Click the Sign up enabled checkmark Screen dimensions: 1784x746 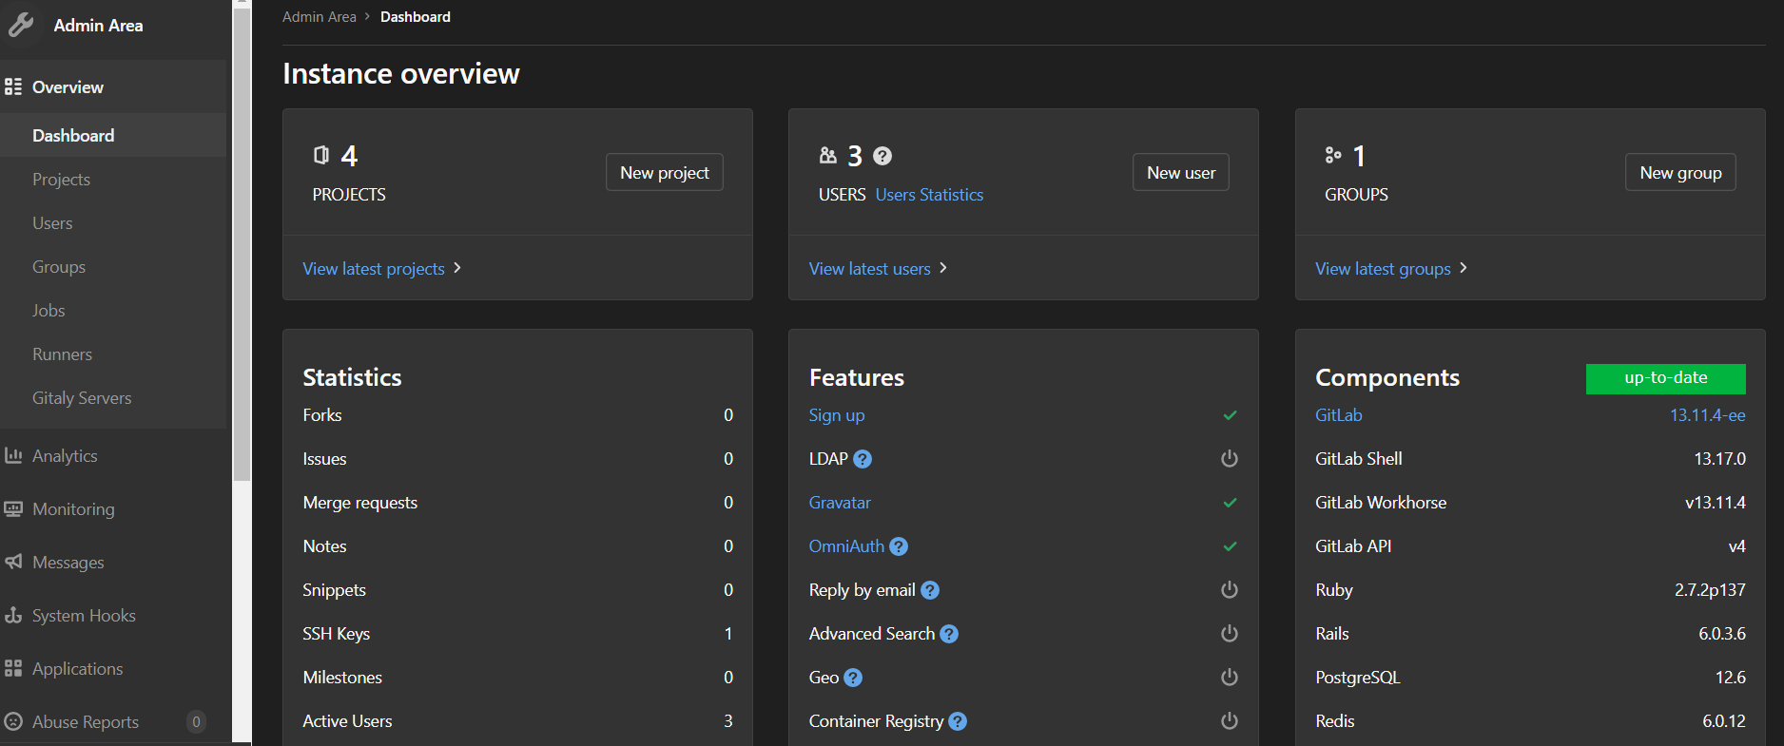pyautogui.click(x=1230, y=415)
